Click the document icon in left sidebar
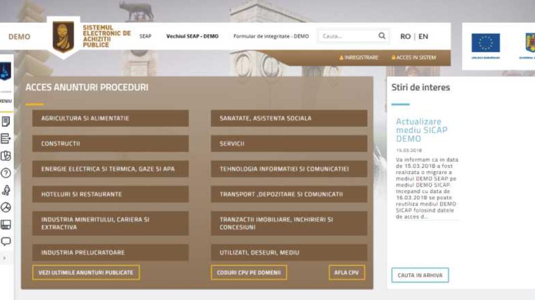The width and height of the screenshot is (535, 300). tap(6, 121)
